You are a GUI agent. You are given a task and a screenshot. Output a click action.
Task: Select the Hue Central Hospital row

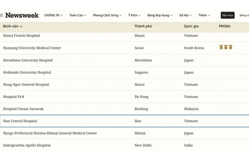tap(124, 121)
